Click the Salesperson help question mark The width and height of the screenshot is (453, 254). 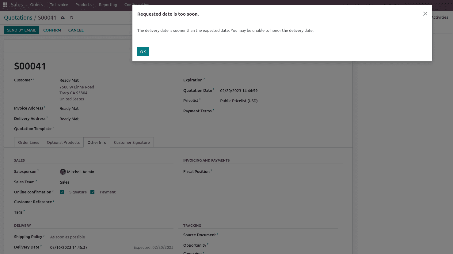[38, 170]
